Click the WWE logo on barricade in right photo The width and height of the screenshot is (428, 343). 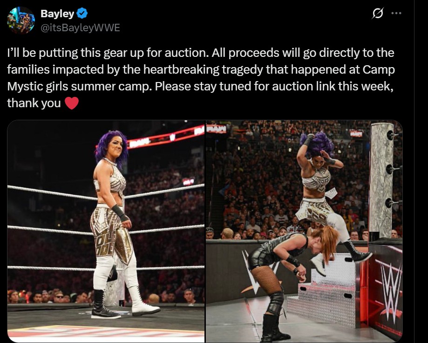(390, 290)
